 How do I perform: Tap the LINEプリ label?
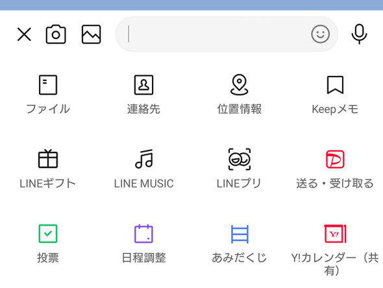pyautogui.click(x=239, y=184)
